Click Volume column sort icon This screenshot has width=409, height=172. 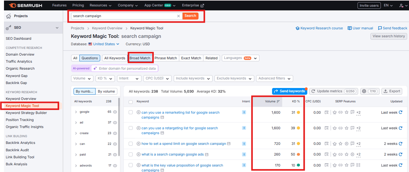278,102
